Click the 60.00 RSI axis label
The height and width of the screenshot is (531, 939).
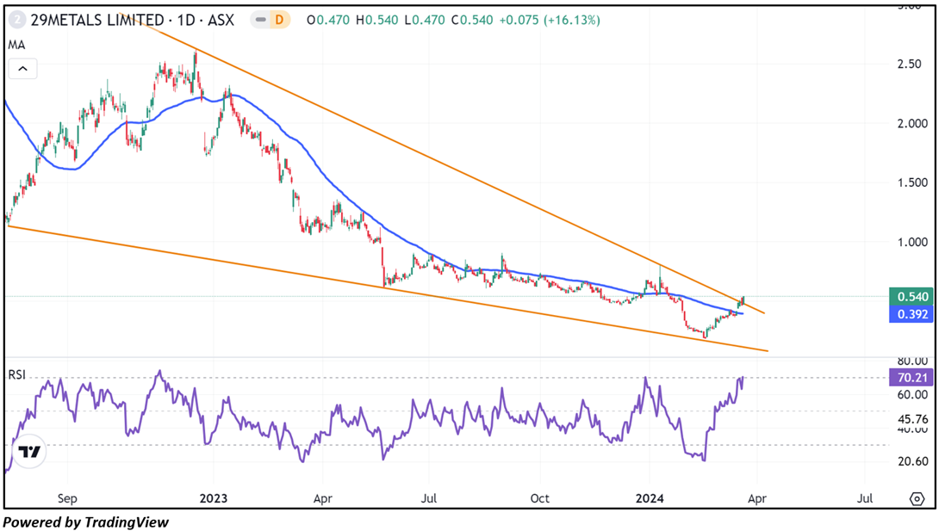[912, 395]
